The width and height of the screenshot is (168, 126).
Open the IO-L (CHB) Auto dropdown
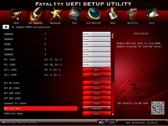point(97,75)
